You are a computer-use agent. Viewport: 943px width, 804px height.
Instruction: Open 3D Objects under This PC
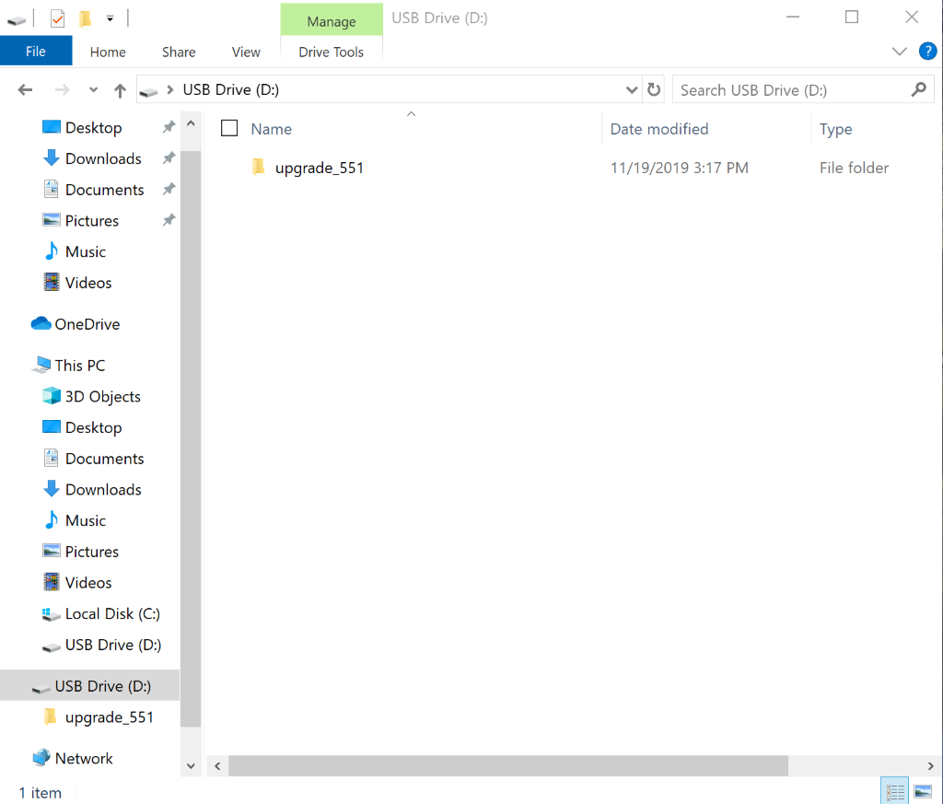click(102, 397)
